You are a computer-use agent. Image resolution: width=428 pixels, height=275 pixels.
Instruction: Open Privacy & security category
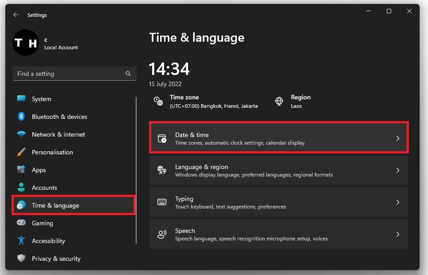pos(74,259)
